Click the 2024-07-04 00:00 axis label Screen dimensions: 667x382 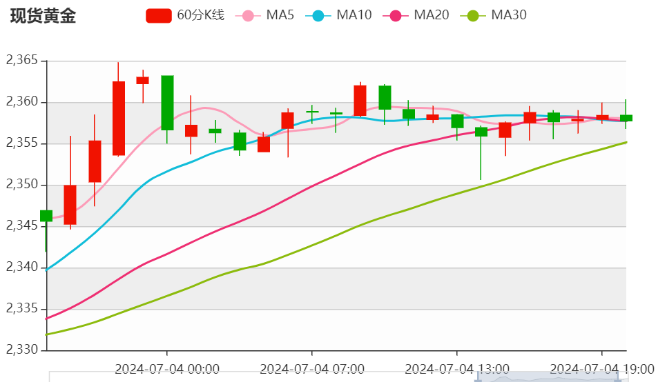(x=167, y=369)
